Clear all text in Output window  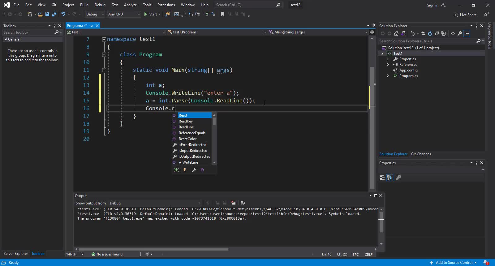pyautogui.click(x=233, y=203)
